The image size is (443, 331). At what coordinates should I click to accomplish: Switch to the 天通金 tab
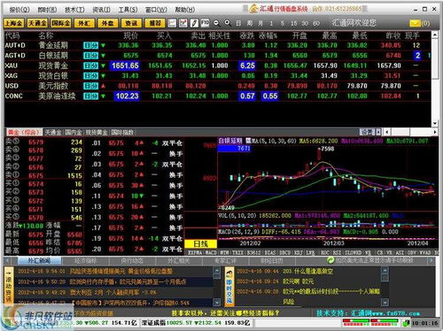click(53, 132)
